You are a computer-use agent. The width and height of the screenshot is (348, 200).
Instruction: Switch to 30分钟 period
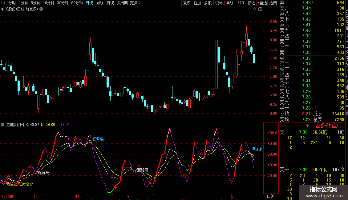point(63,3)
